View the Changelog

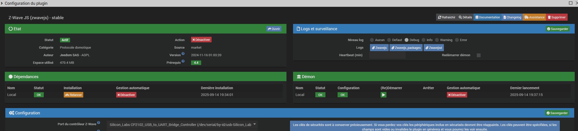(x=512, y=17)
